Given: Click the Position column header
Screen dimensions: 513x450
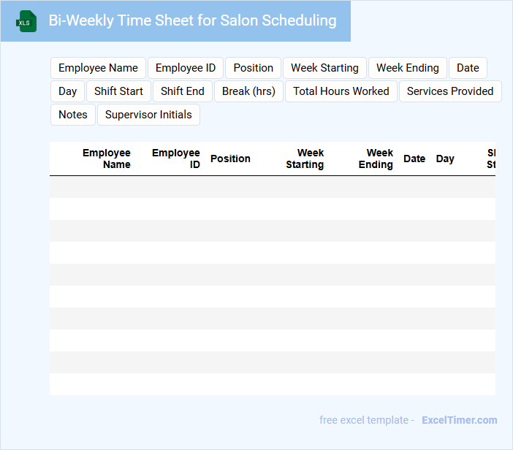Looking at the screenshot, I should coord(230,159).
